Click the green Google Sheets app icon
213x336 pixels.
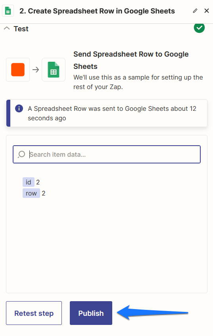tap(54, 70)
